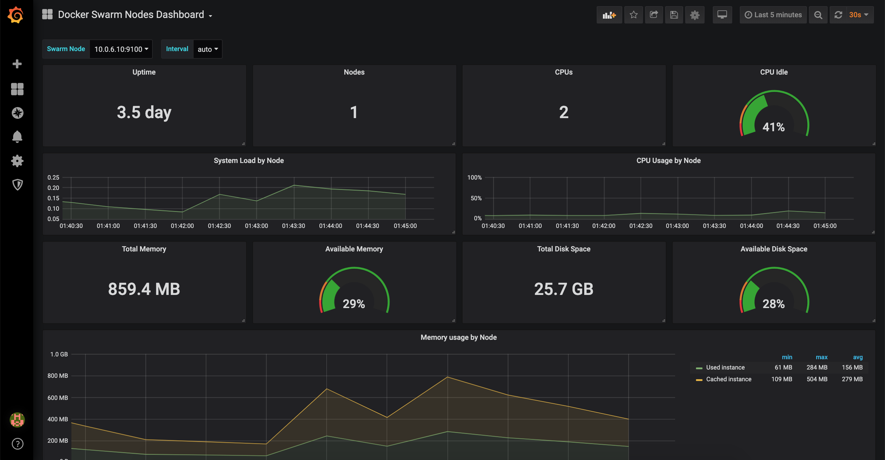Zoom out time range with magnifier
Image resolution: width=885 pixels, height=460 pixels.
click(x=818, y=15)
